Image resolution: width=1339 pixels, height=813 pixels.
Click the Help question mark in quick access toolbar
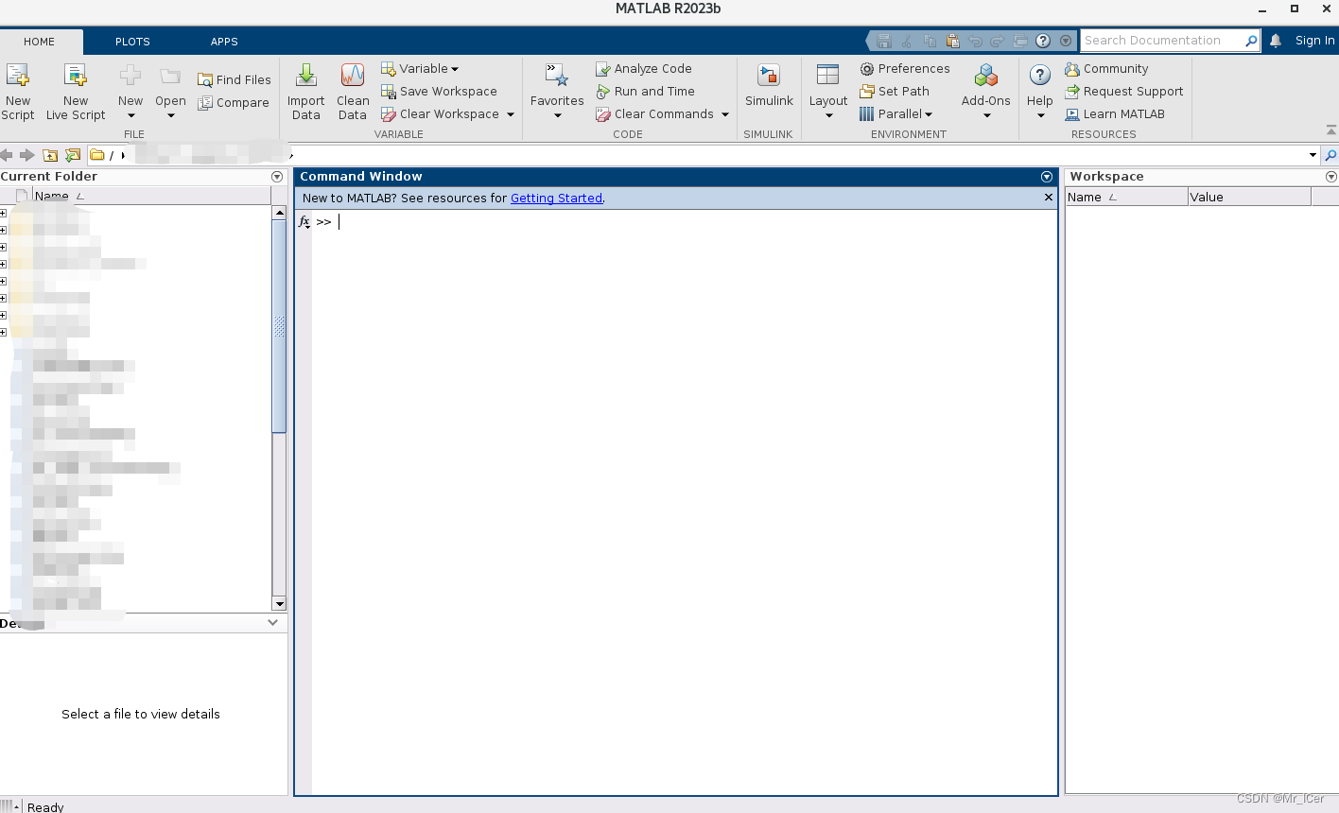1043,41
